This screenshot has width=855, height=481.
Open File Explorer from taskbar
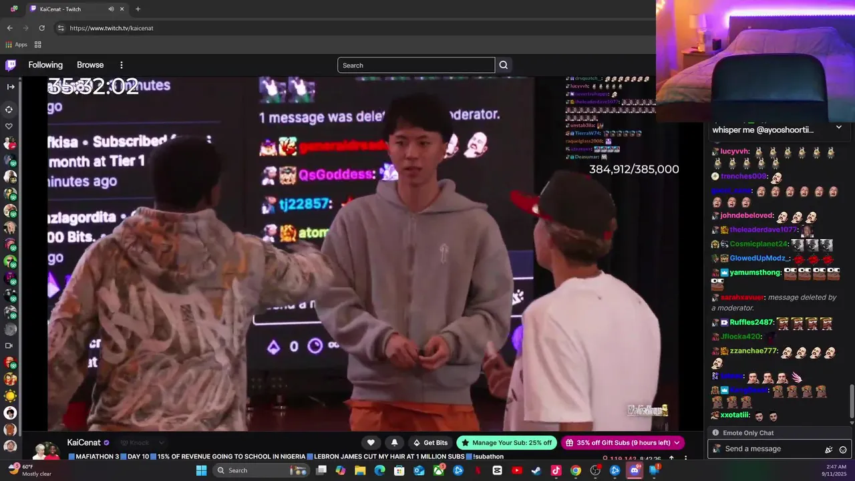(x=360, y=470)
